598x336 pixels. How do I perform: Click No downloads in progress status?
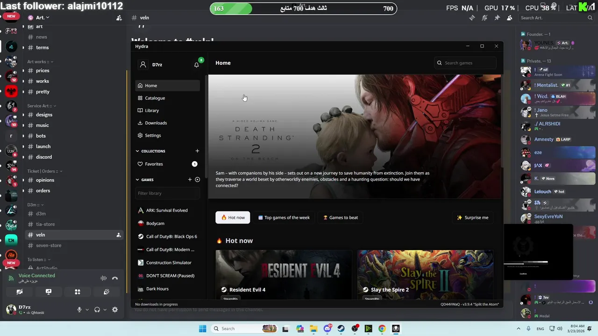click(x=156, y=304)
